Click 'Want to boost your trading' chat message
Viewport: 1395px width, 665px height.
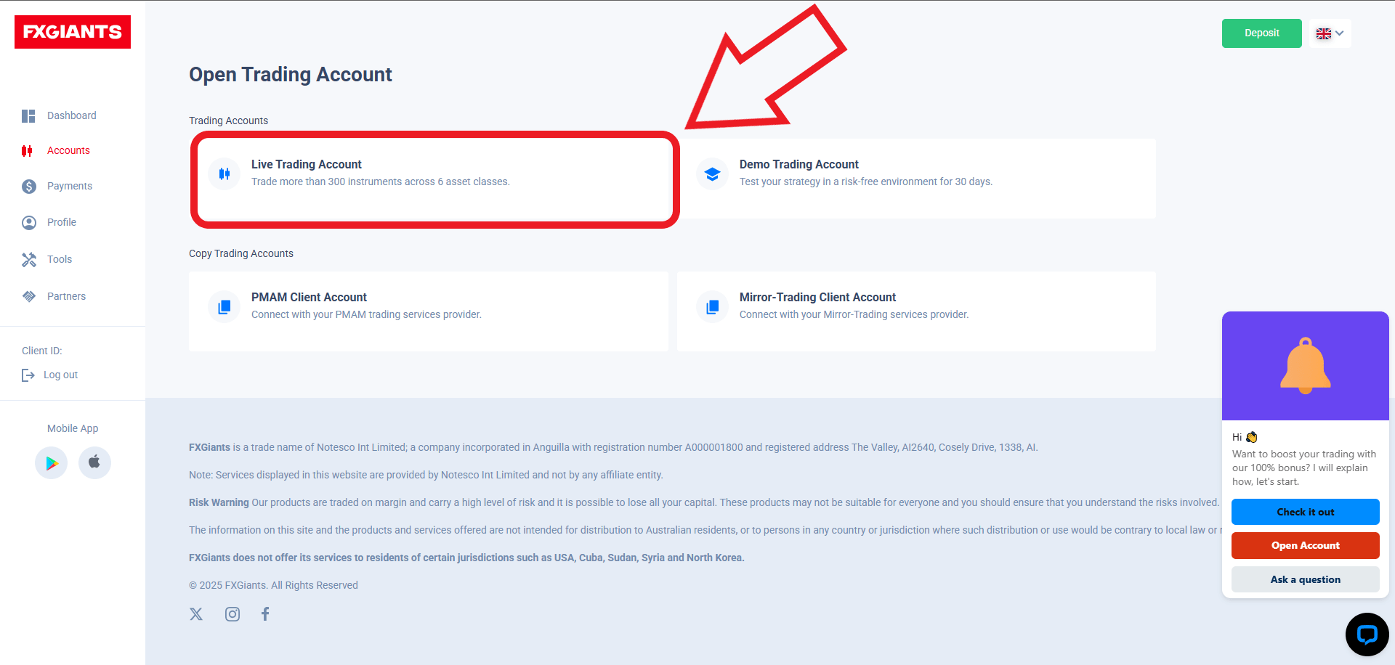coord(1304,468)
